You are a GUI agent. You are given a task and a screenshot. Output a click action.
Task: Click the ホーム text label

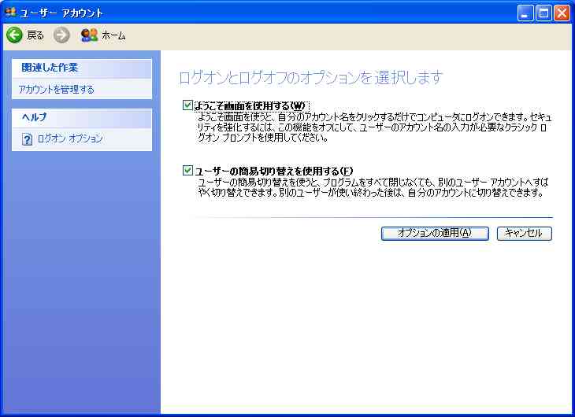(113, 35)
